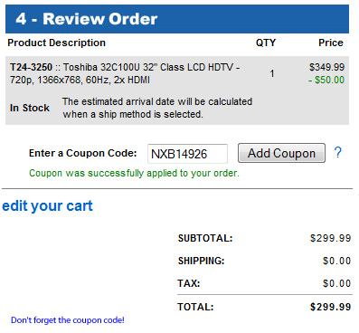Click the -$50.00 discount amount

point(326,80)
